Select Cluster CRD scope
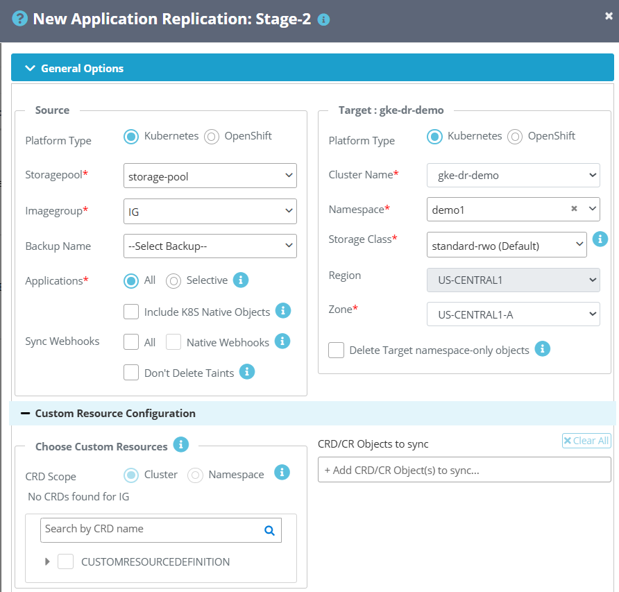This screenshot has height=592, width=619. pos(131,475)
